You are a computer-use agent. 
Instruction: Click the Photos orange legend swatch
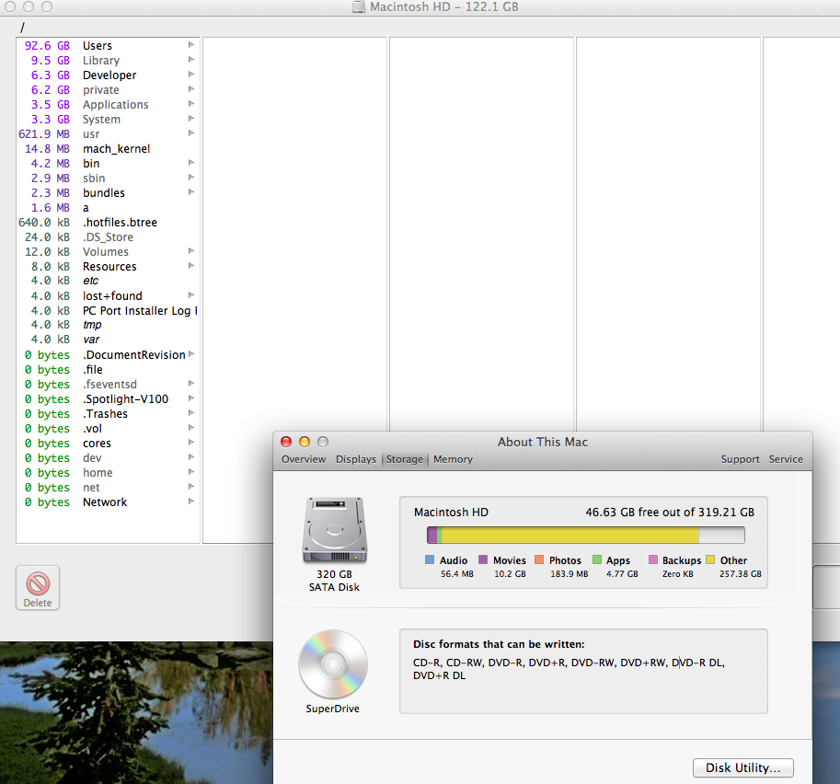(539, 559)
